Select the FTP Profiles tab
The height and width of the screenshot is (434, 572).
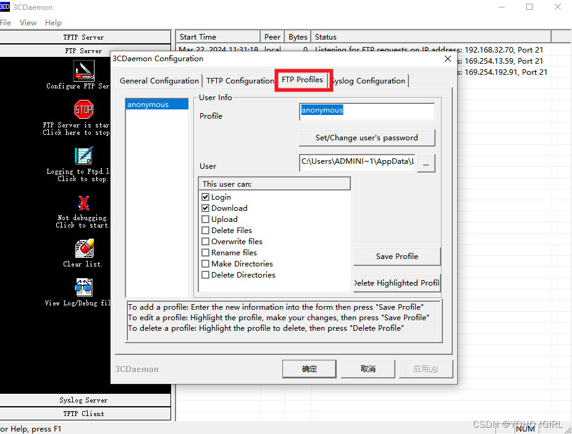pyautogui.click(x=303, y=80)
